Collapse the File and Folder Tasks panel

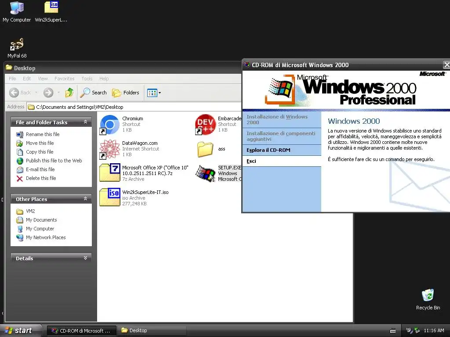(85, 122)
